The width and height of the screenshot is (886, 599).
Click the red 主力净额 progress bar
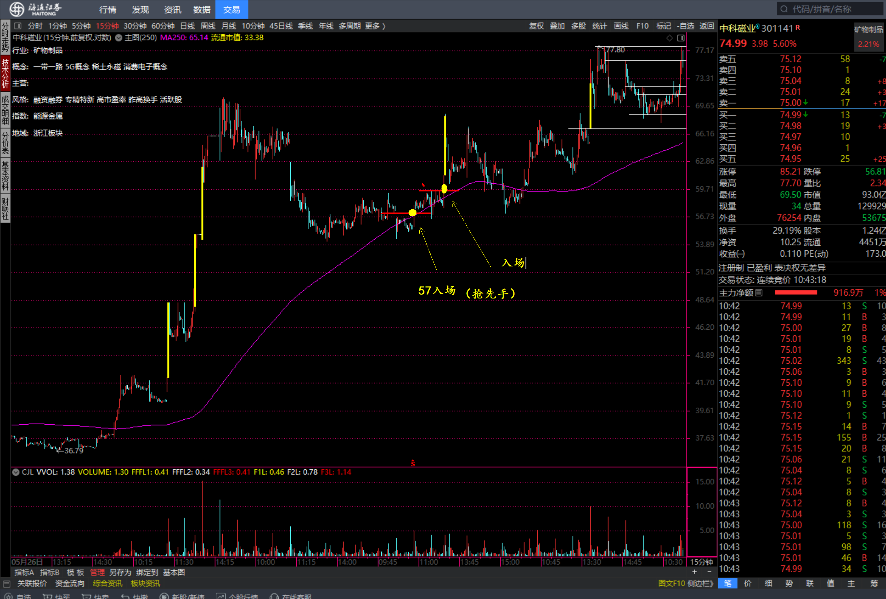point(796,292)
